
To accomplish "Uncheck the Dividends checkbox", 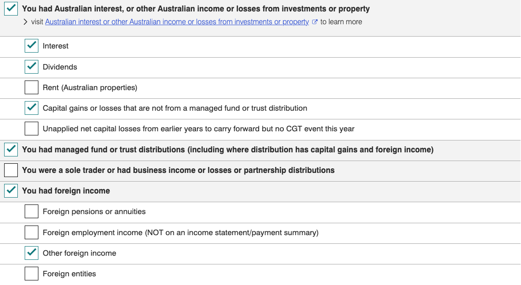I will pos(32,67).
